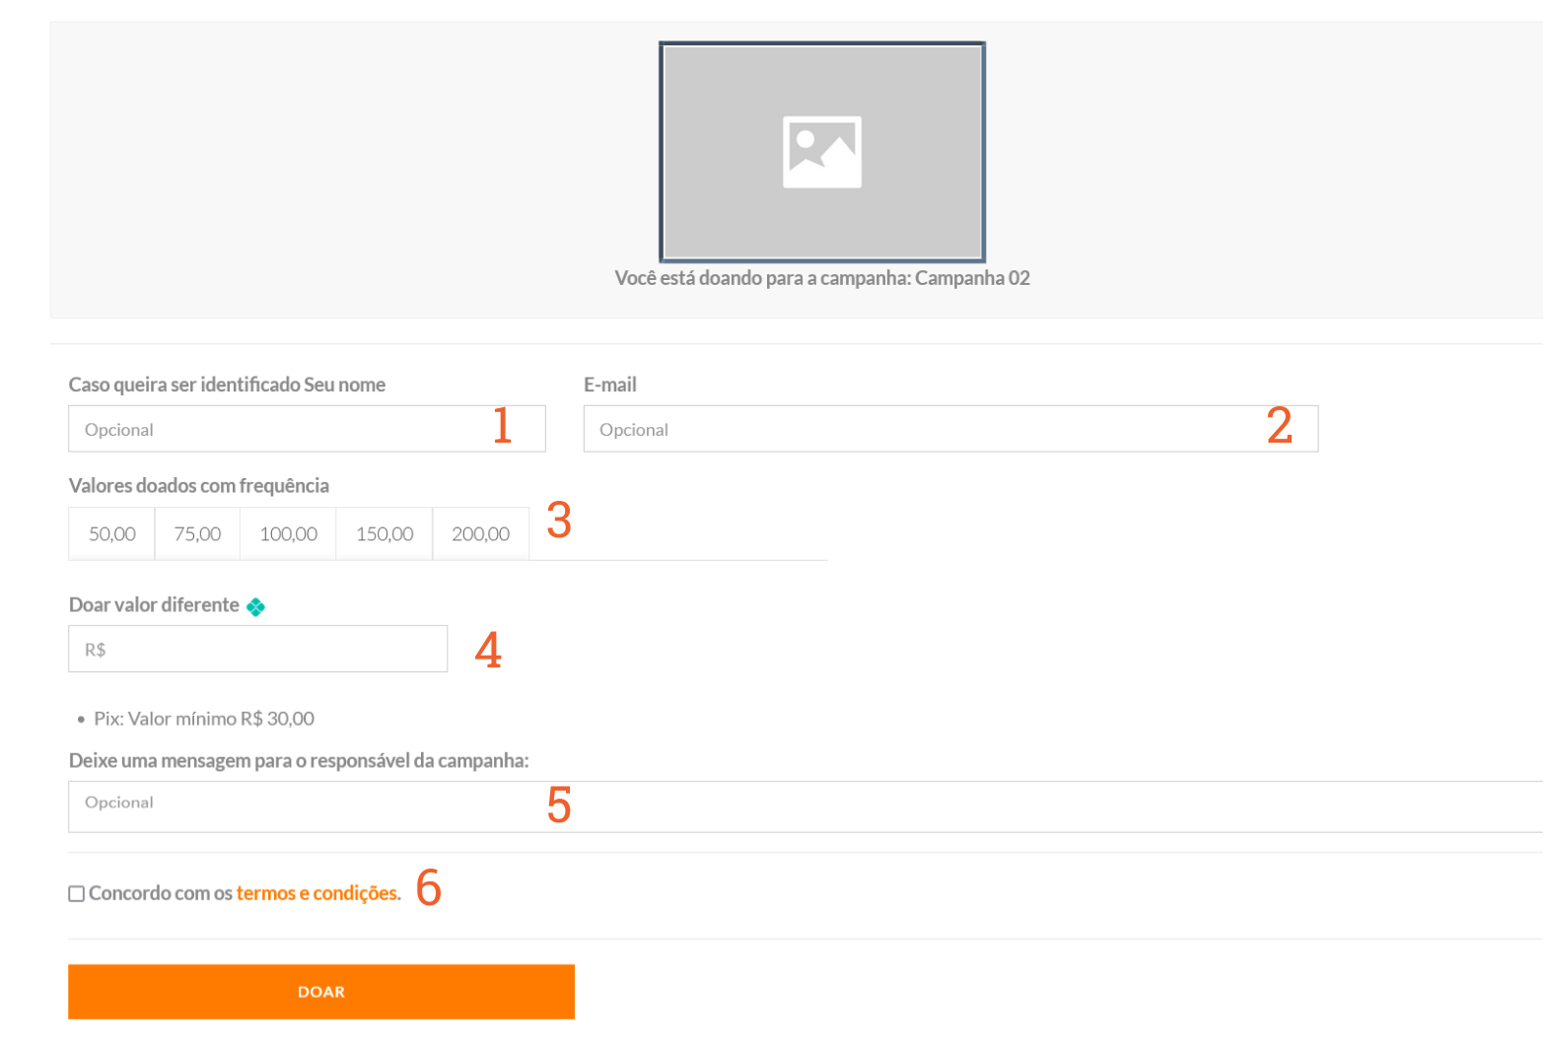The image size is (1544, 1050).
Task: Focus the R$ custom amount field
Action: pyautogui.click(x=257, y=650)
